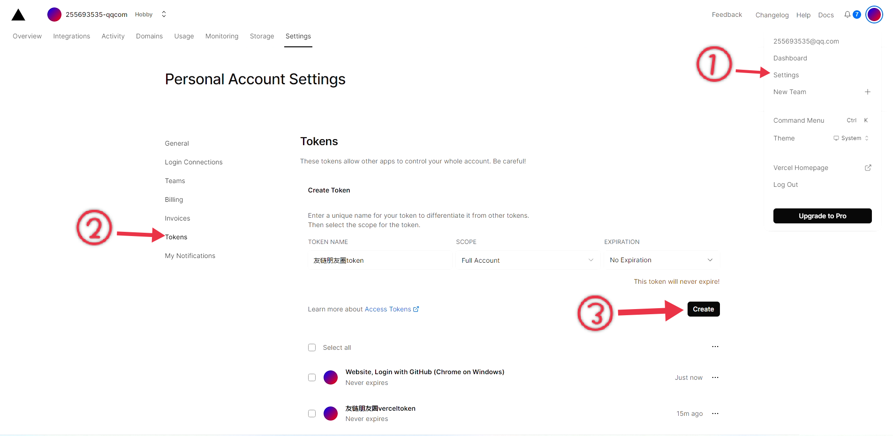Expand the Expiration dropdown showing No Expiration

click(661, 260)
